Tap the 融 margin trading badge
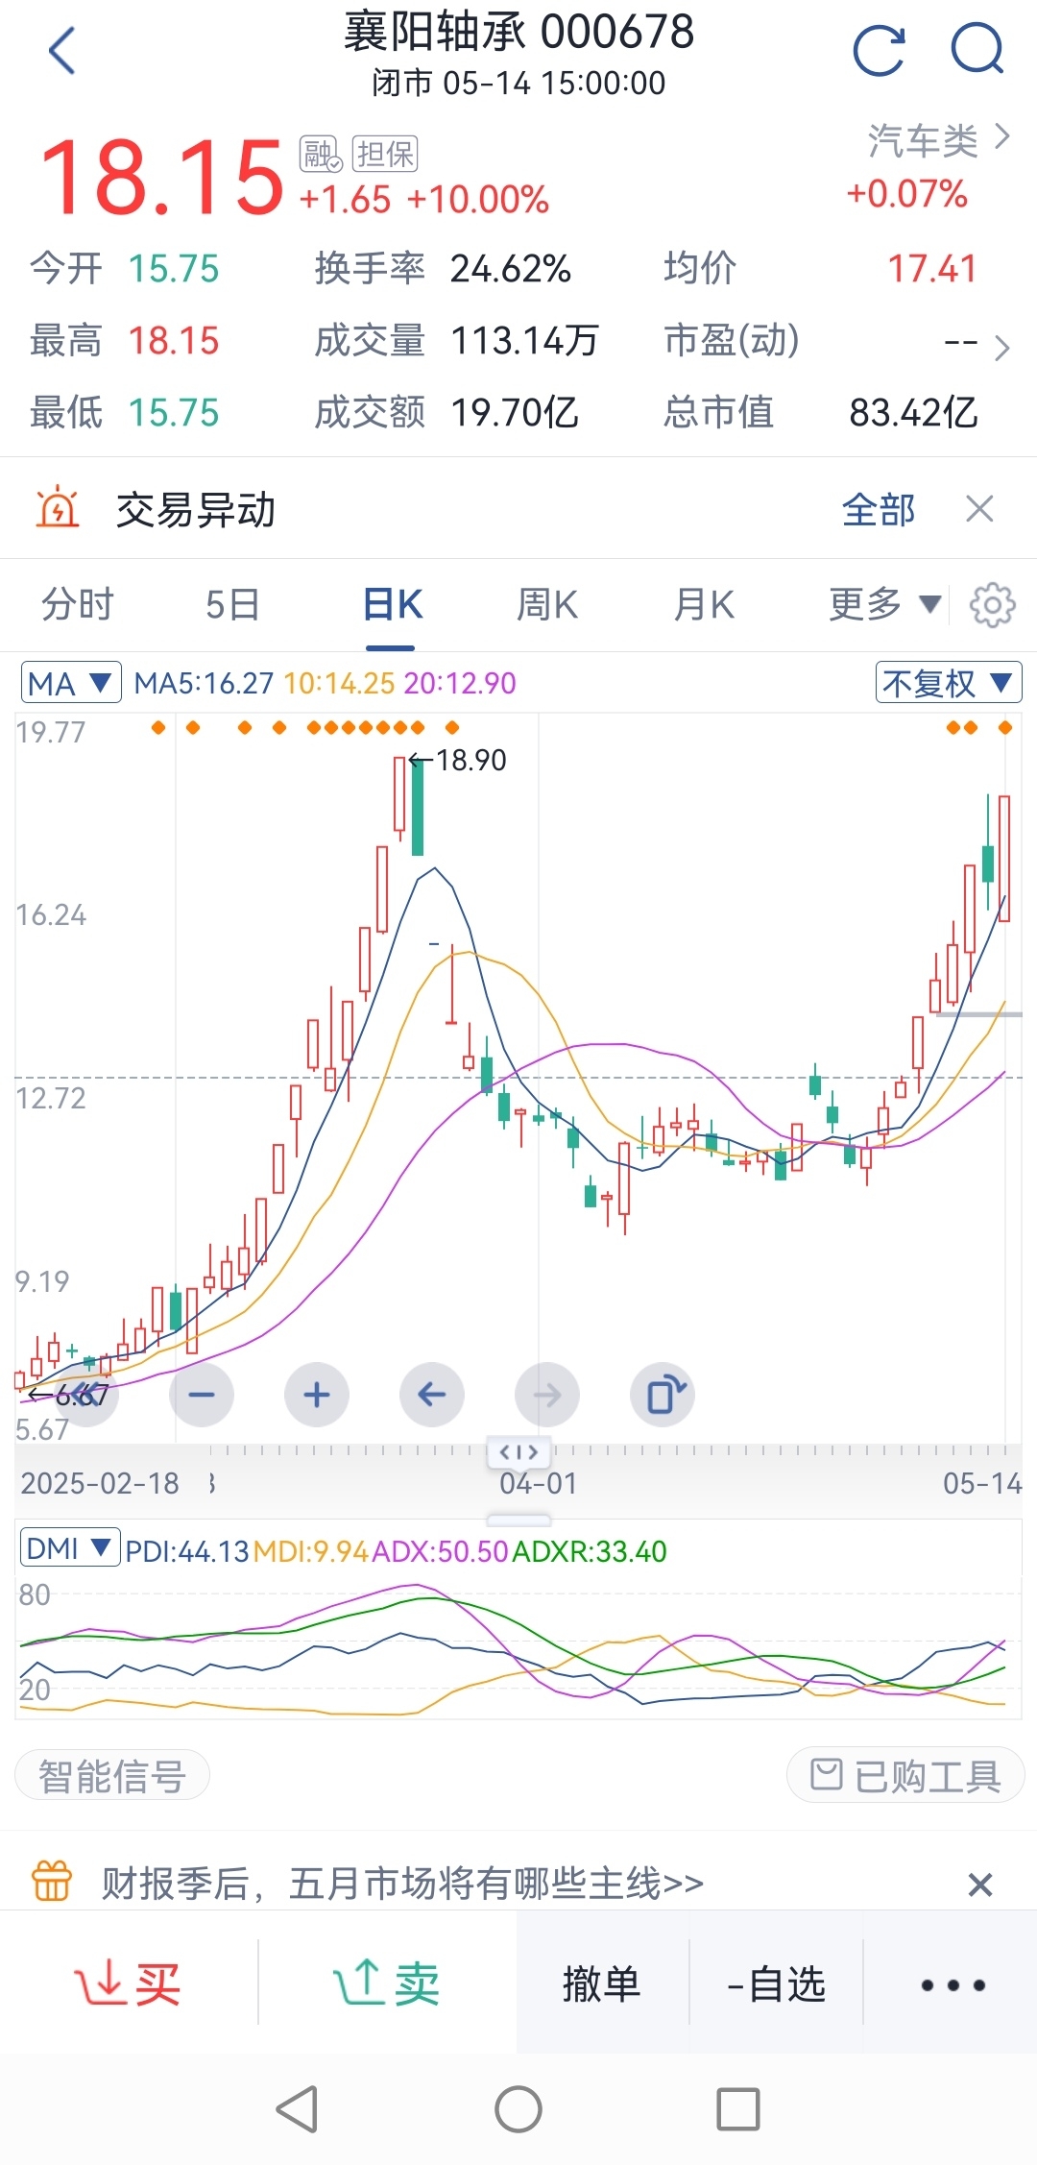The width and height of the screenshot is (1037, 2165). click(x=320, y=154)
